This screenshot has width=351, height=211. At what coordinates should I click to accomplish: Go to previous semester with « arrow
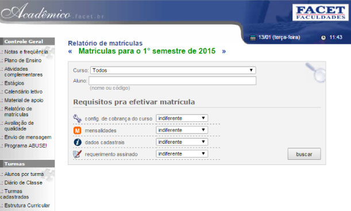point(70,51)
